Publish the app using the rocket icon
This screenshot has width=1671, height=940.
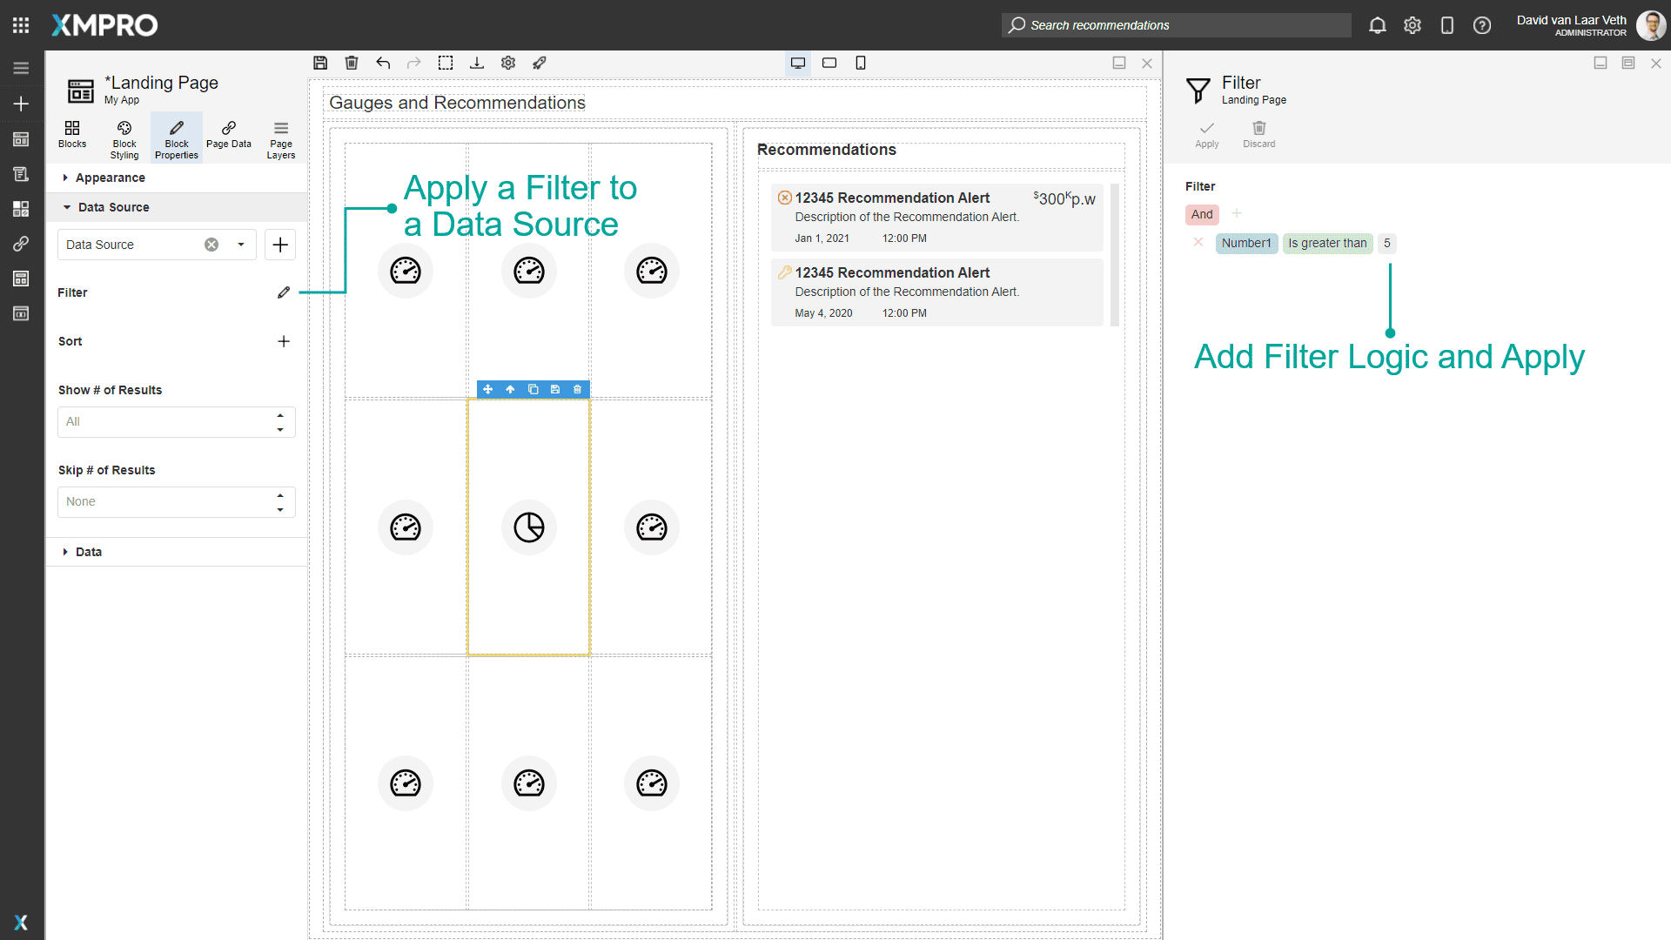tap(540, 63)
